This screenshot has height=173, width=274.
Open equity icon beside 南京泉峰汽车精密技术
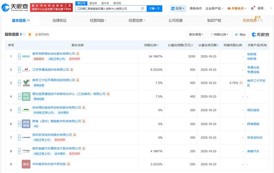(84, 148)
